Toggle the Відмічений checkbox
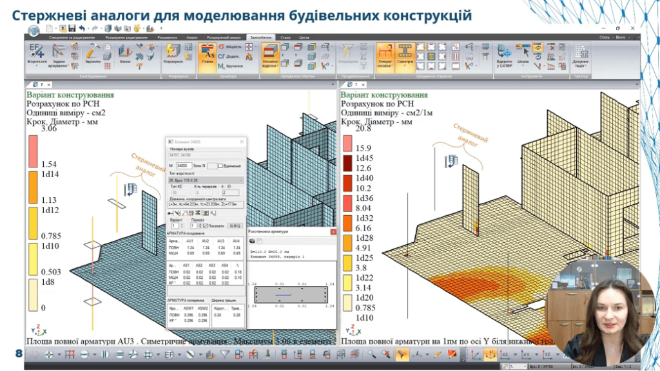 pyautogui.click(x=220, y=166)
